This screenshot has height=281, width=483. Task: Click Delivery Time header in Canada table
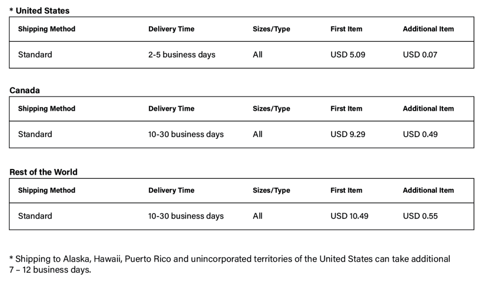click(x=171, y=109)
